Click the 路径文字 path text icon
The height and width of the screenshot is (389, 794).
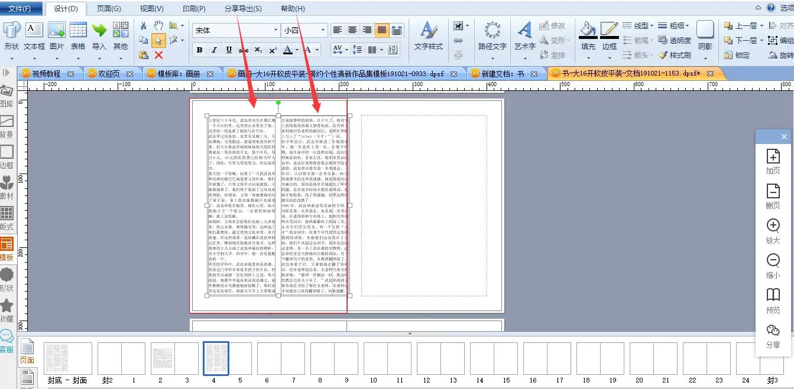coord(492,35)
